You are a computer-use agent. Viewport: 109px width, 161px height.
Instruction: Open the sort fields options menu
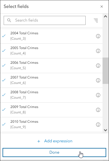(x=96, y=20)
